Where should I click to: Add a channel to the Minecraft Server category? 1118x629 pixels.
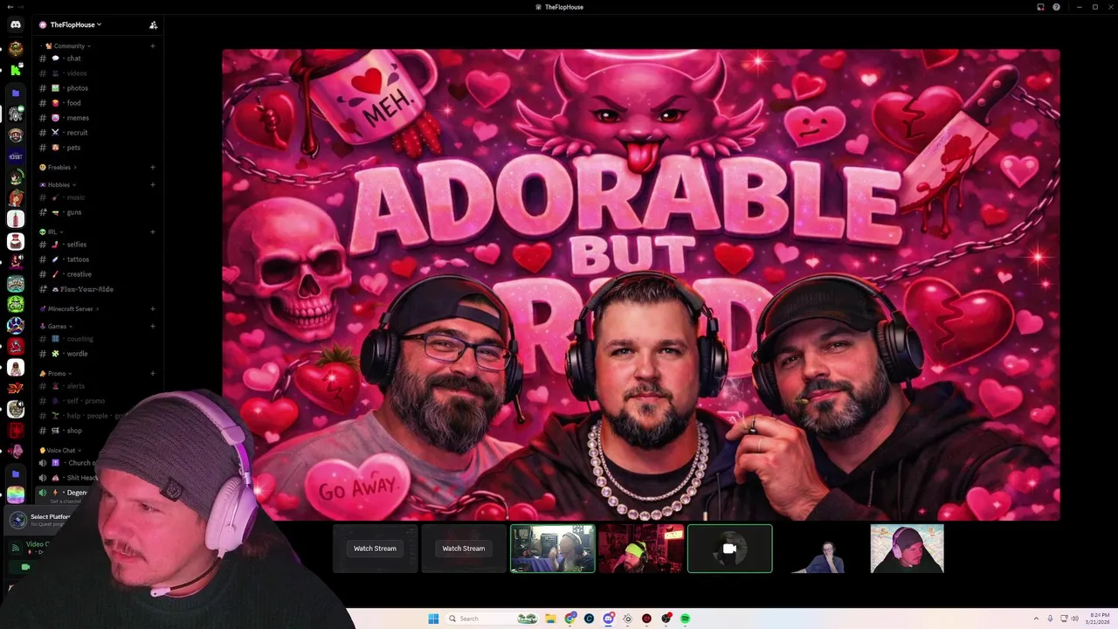click(153, 308)
